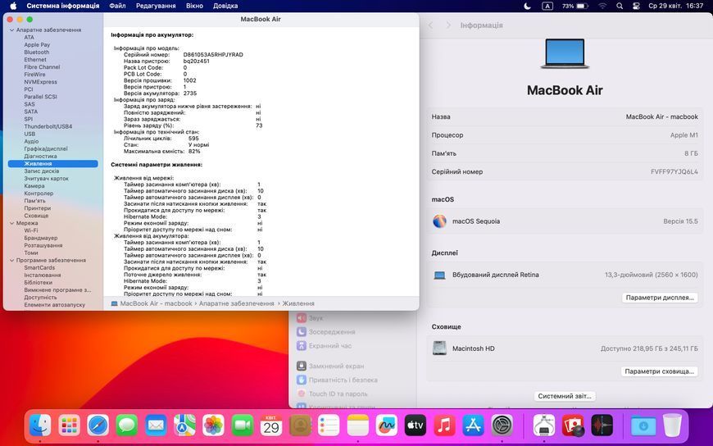Click the Focus moon icon in menu bar
713x446 pixels.
pos(528,6)
